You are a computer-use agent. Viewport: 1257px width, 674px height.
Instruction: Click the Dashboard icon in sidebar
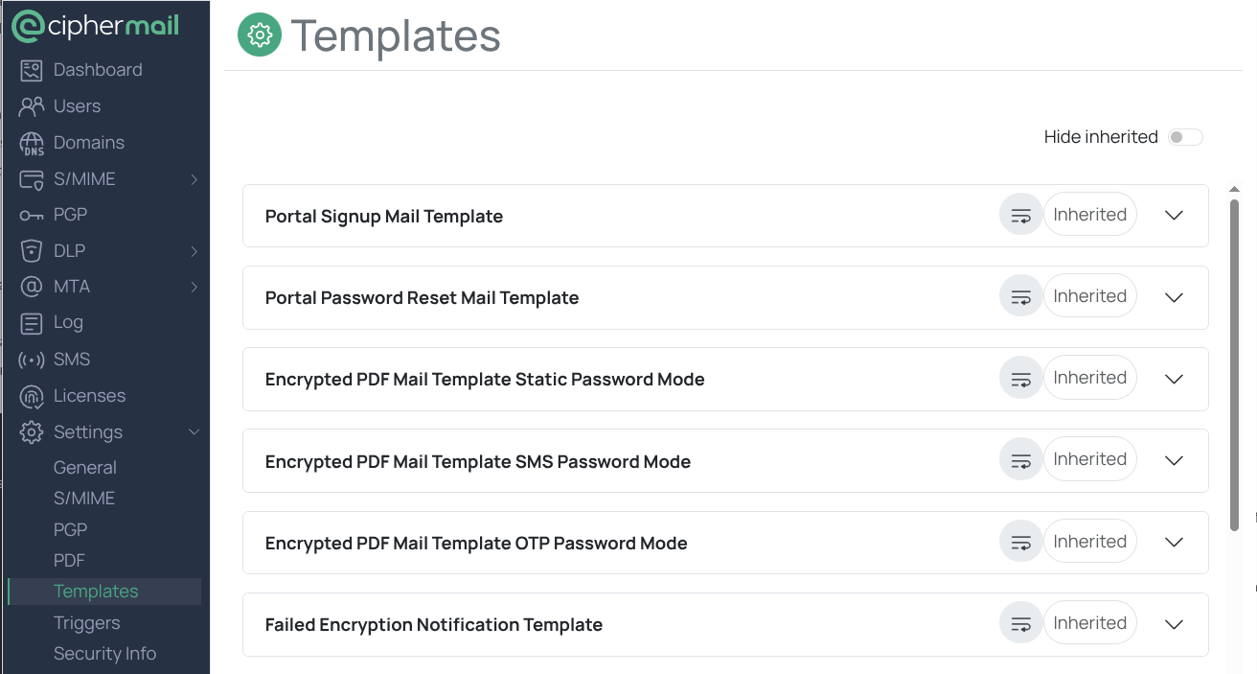tap(32, 70)
